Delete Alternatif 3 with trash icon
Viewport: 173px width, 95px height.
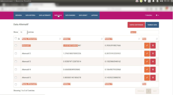[x=153, y=61]
